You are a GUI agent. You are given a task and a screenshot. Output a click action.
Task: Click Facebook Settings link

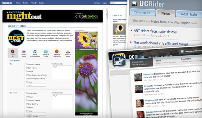[x=97, y=3]
